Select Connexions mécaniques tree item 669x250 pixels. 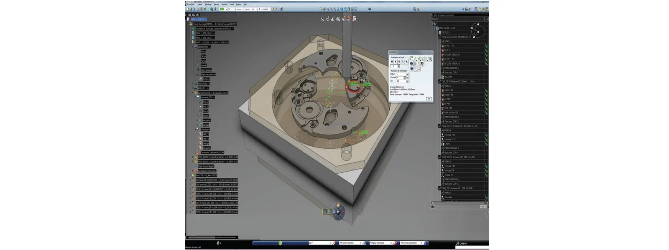click(207, 171)
